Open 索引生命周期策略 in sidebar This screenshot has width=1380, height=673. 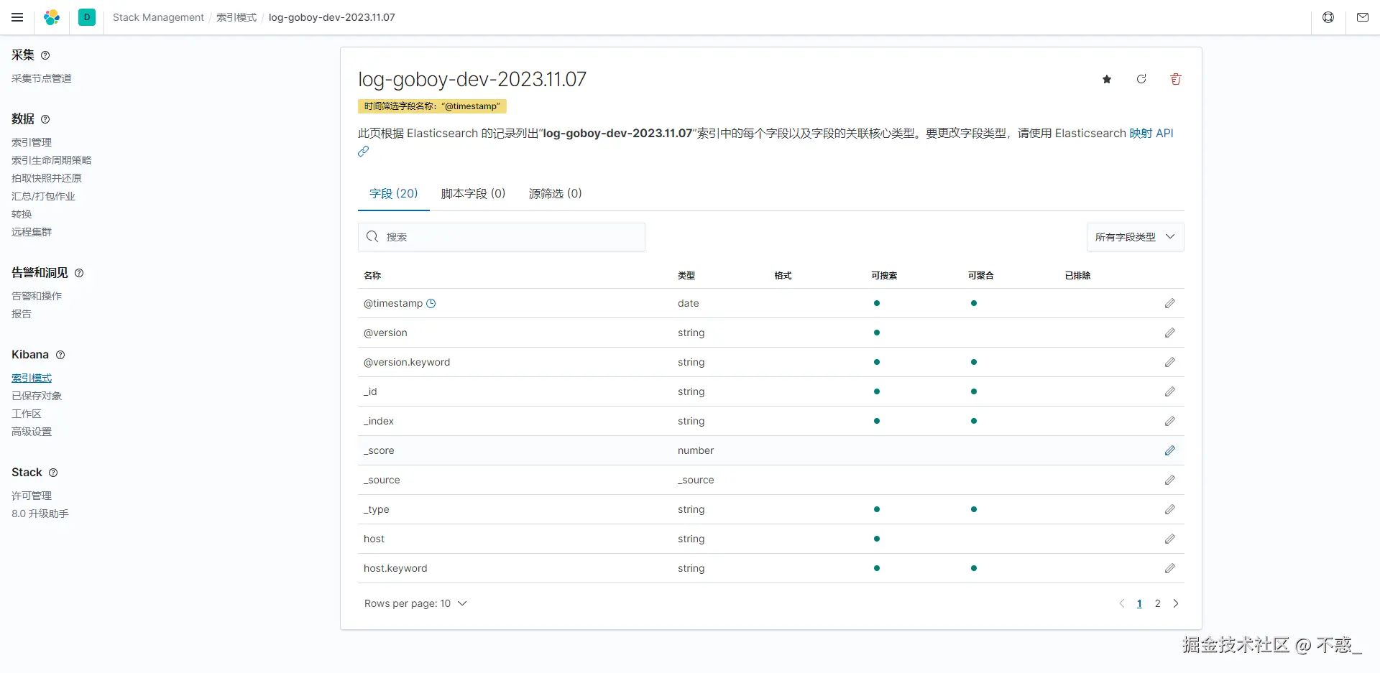pyautogui.click(x=52, y=160)
